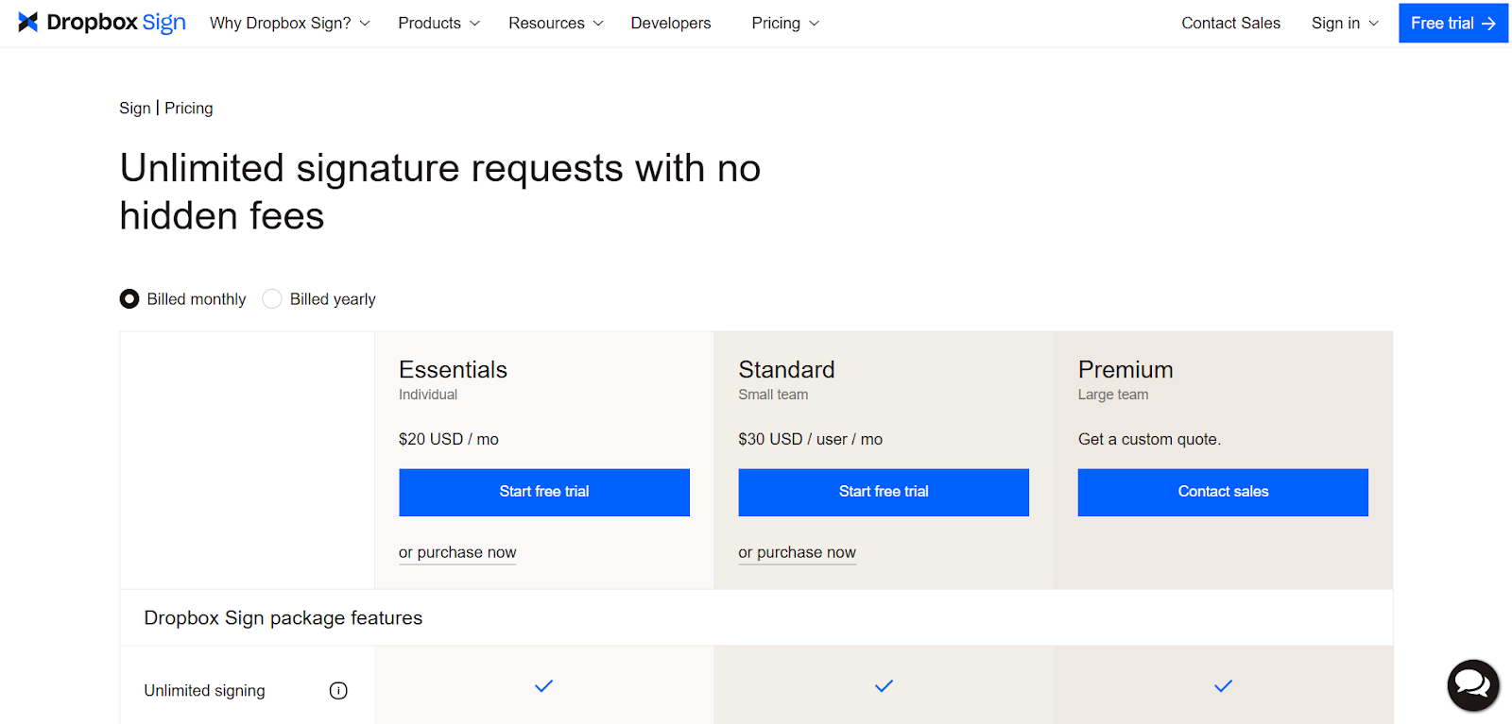Click the Premium plan heading

[x=1125, y=370]
